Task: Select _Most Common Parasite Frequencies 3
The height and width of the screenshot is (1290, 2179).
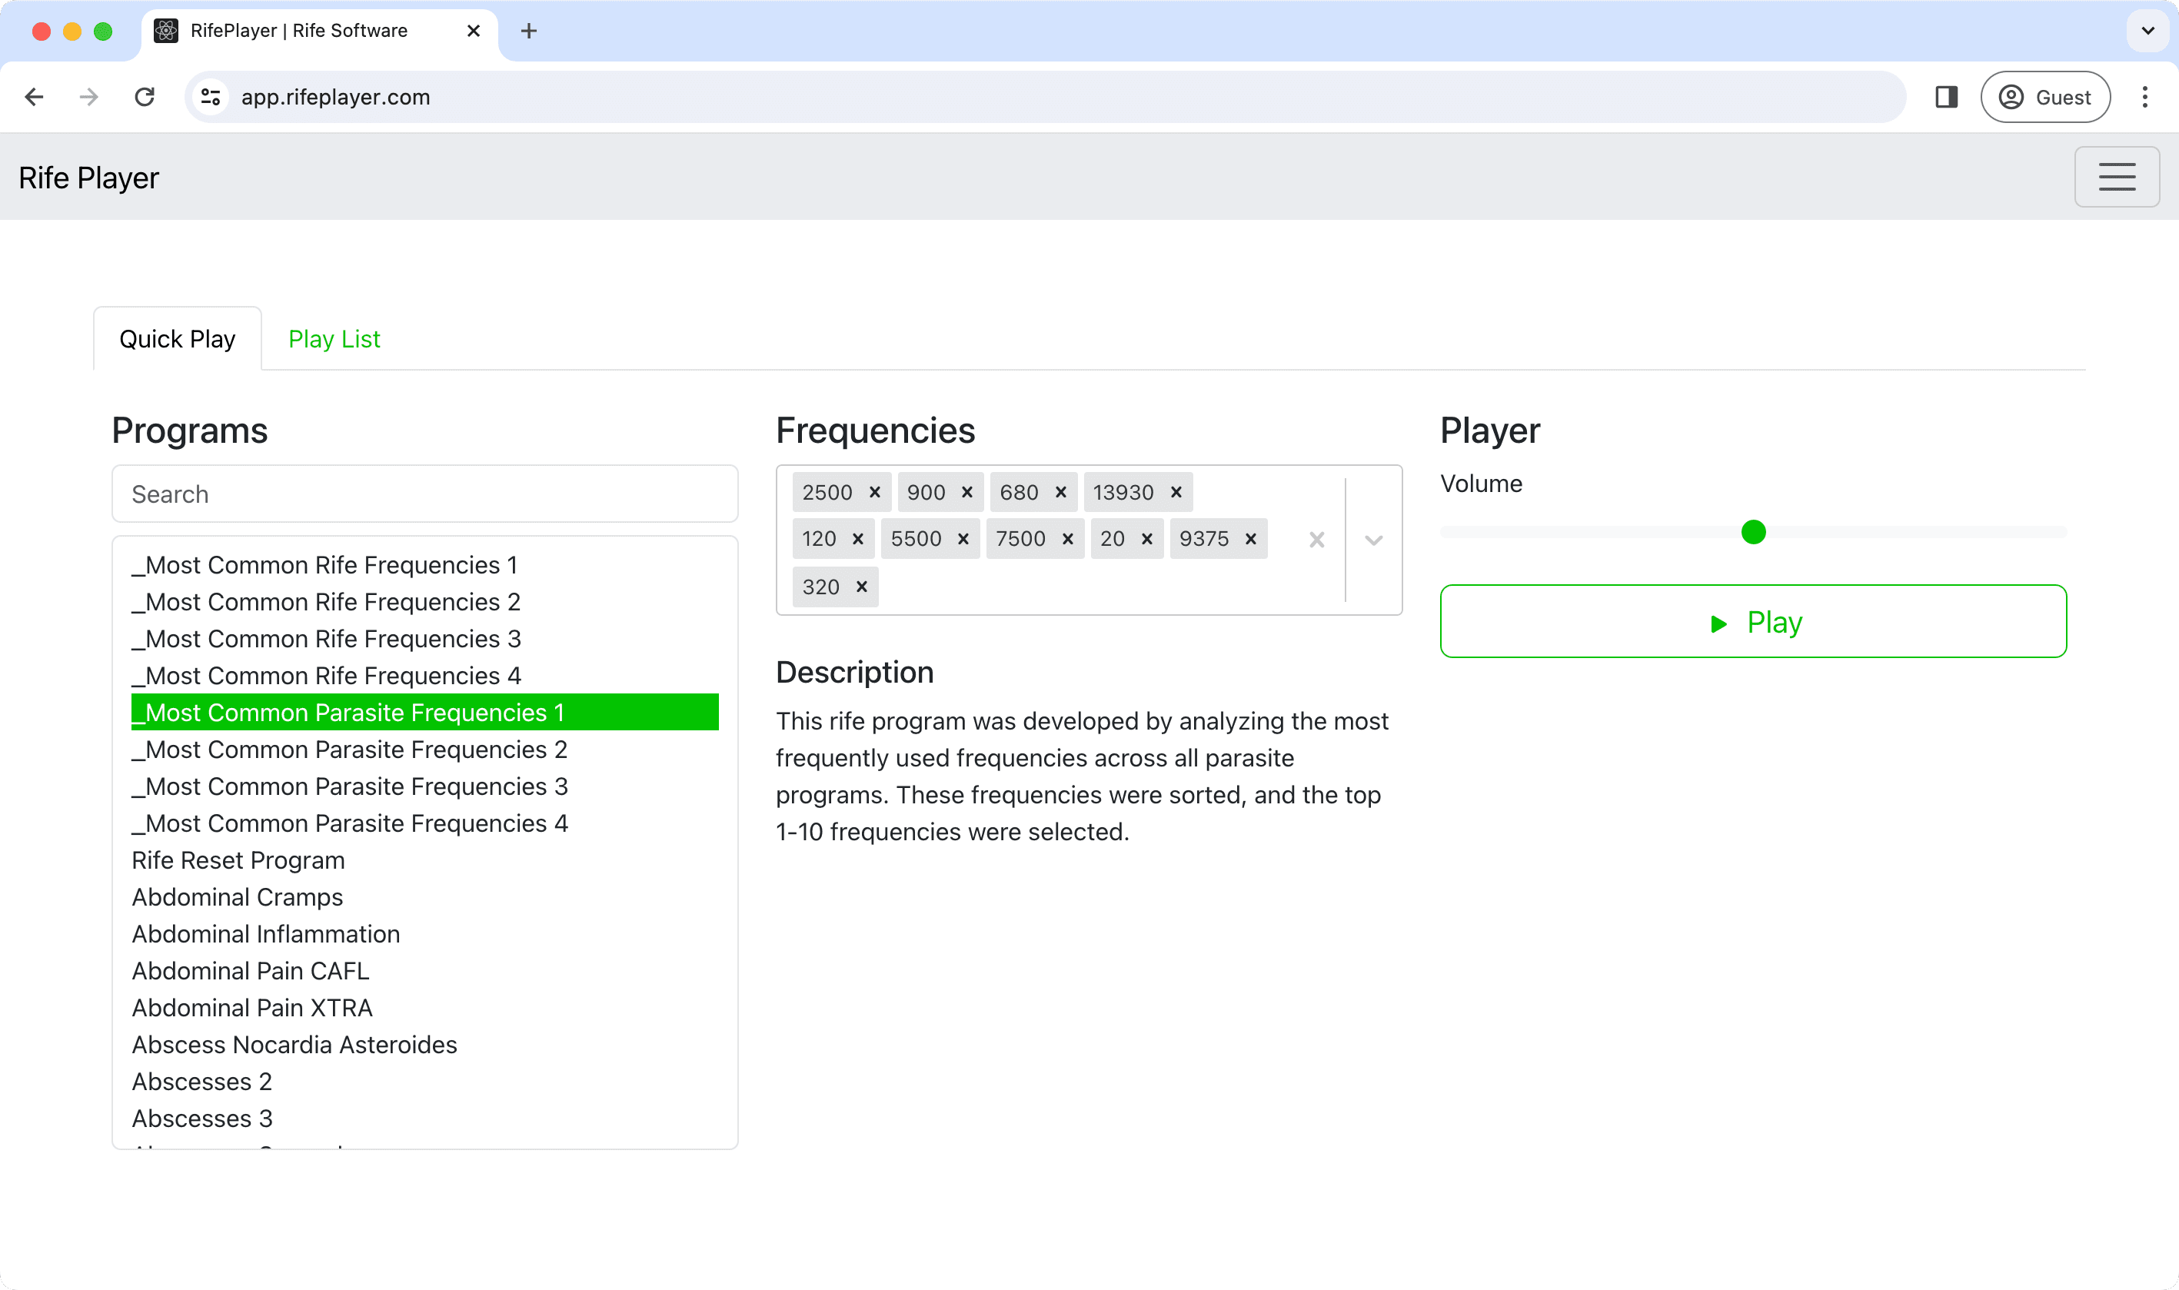Action: click(425, 786)
